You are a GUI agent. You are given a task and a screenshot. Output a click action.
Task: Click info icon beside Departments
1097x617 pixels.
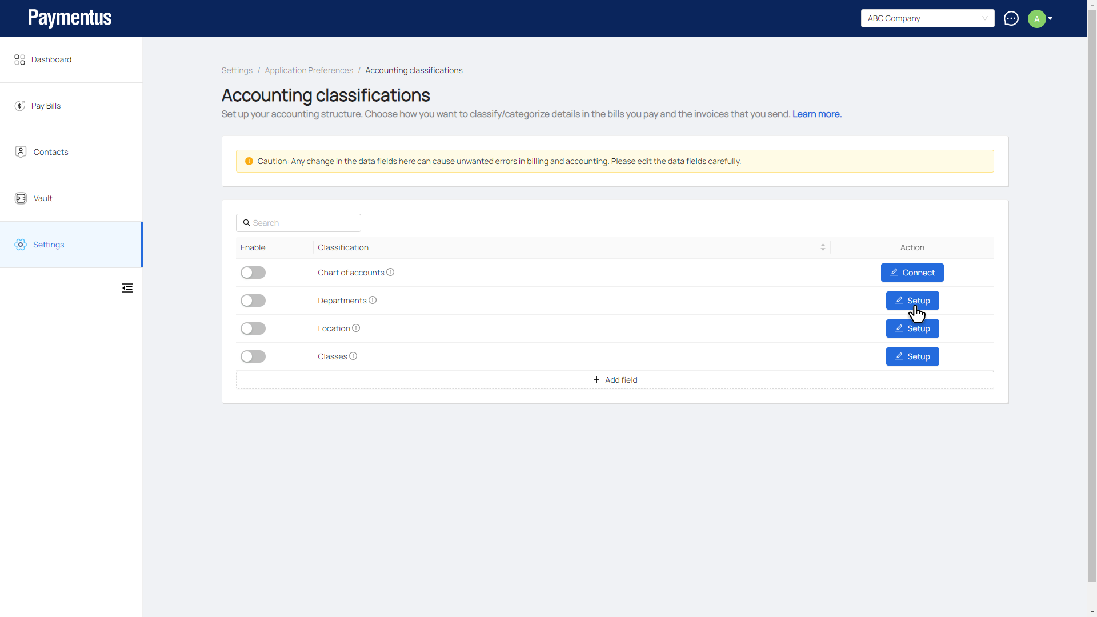click(x=373, y=300)
